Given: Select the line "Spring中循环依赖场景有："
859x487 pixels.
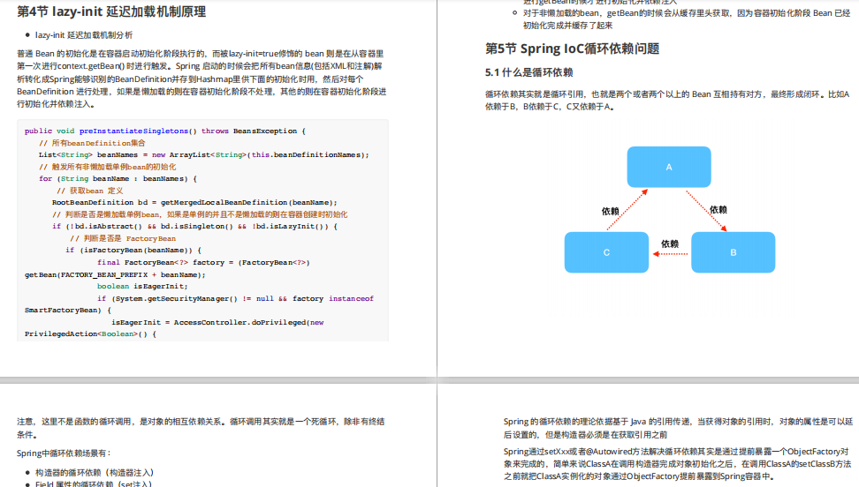Looking at the screenshot, I should [x=65, y=453].
